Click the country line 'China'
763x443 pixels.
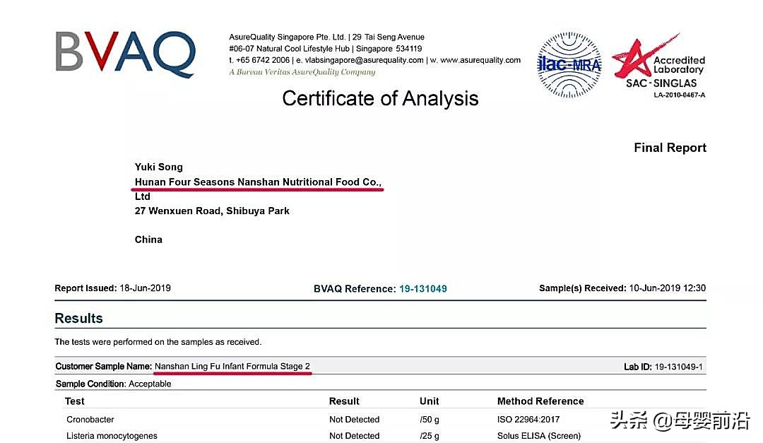click(x=148, y=240)
